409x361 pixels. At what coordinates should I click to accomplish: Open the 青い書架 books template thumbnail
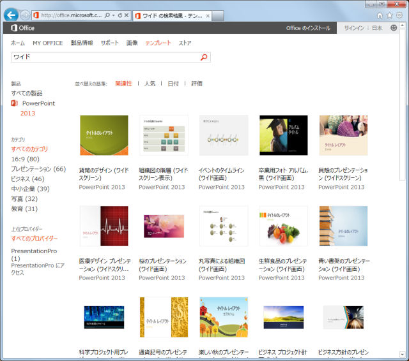tap(343, 226)
